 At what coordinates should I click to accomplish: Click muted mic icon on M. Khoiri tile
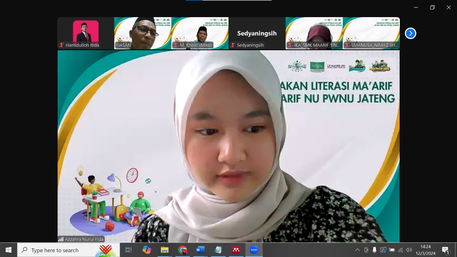point(176,45)
